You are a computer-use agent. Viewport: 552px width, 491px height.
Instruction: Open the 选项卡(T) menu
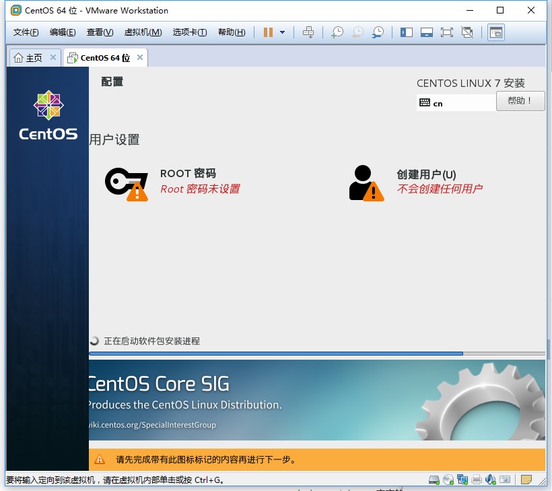(189, 32)
